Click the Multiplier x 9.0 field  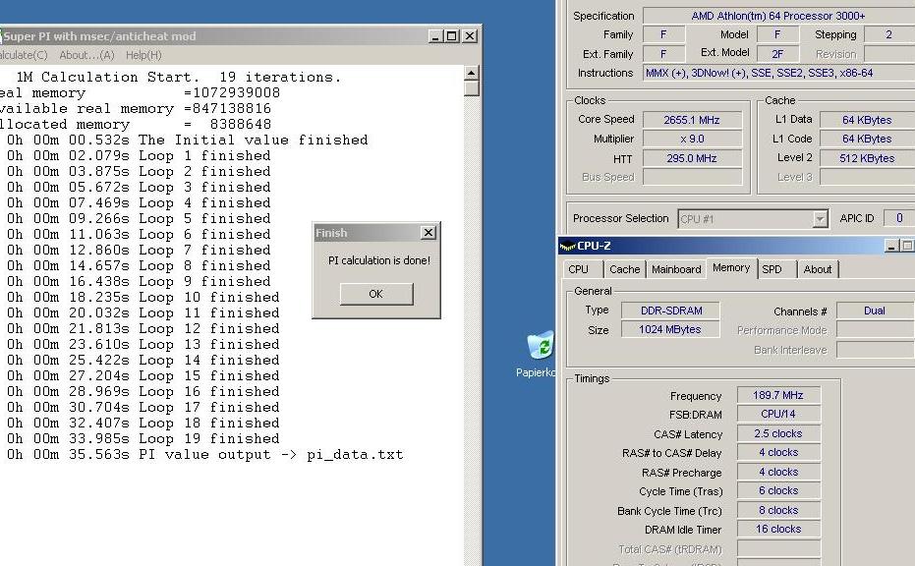tap(692, 139)
